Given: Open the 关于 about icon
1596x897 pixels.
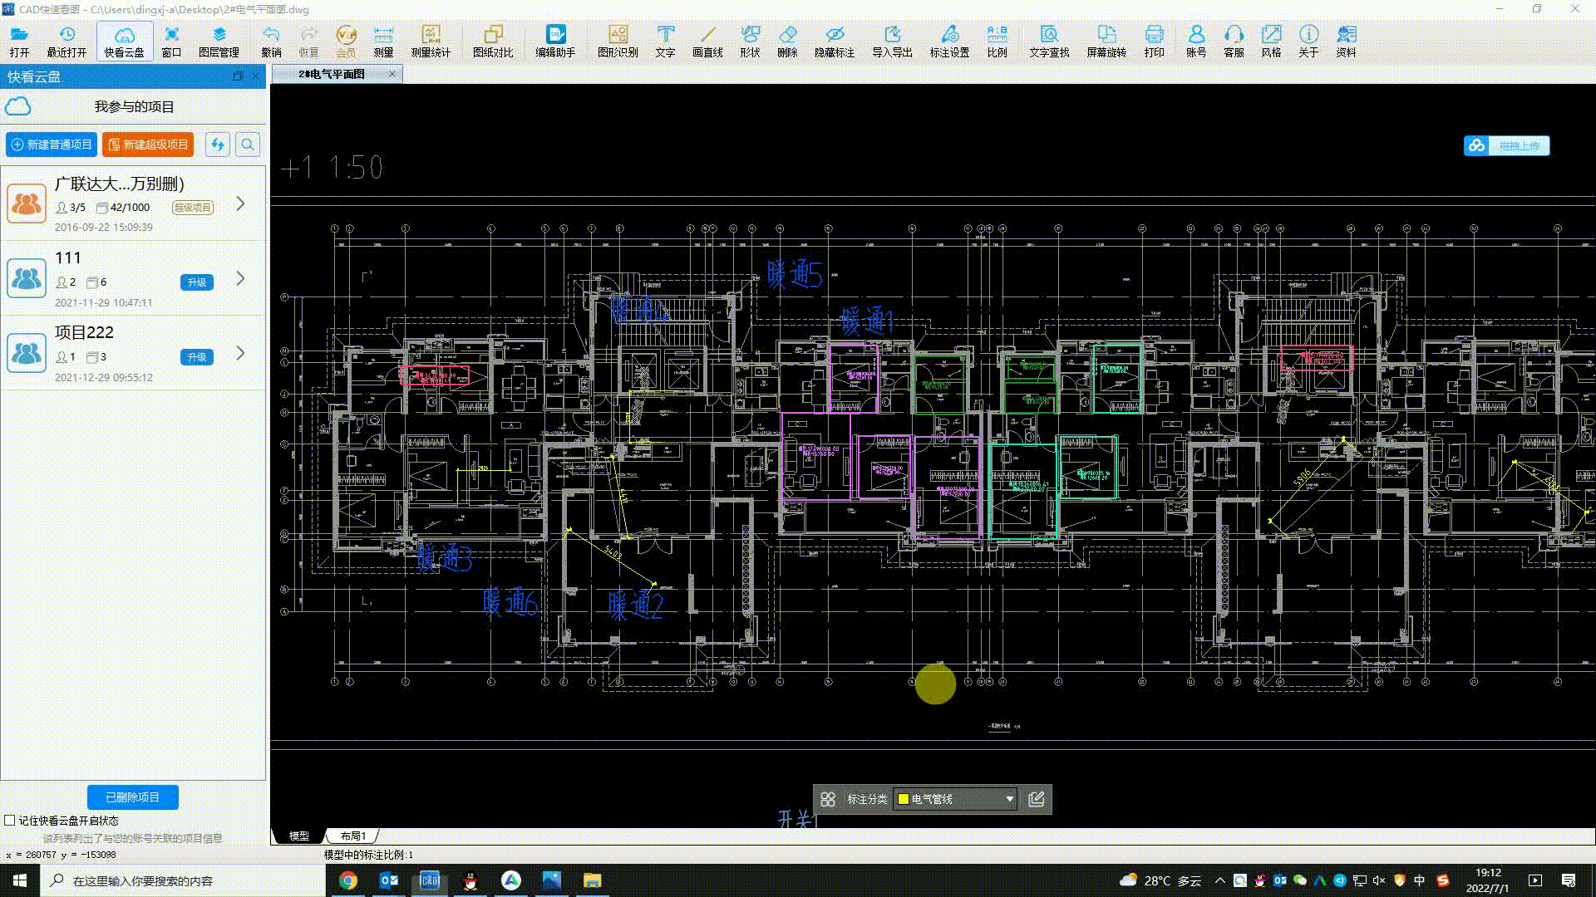Looking at the screenshot, I should point(1308,41).
